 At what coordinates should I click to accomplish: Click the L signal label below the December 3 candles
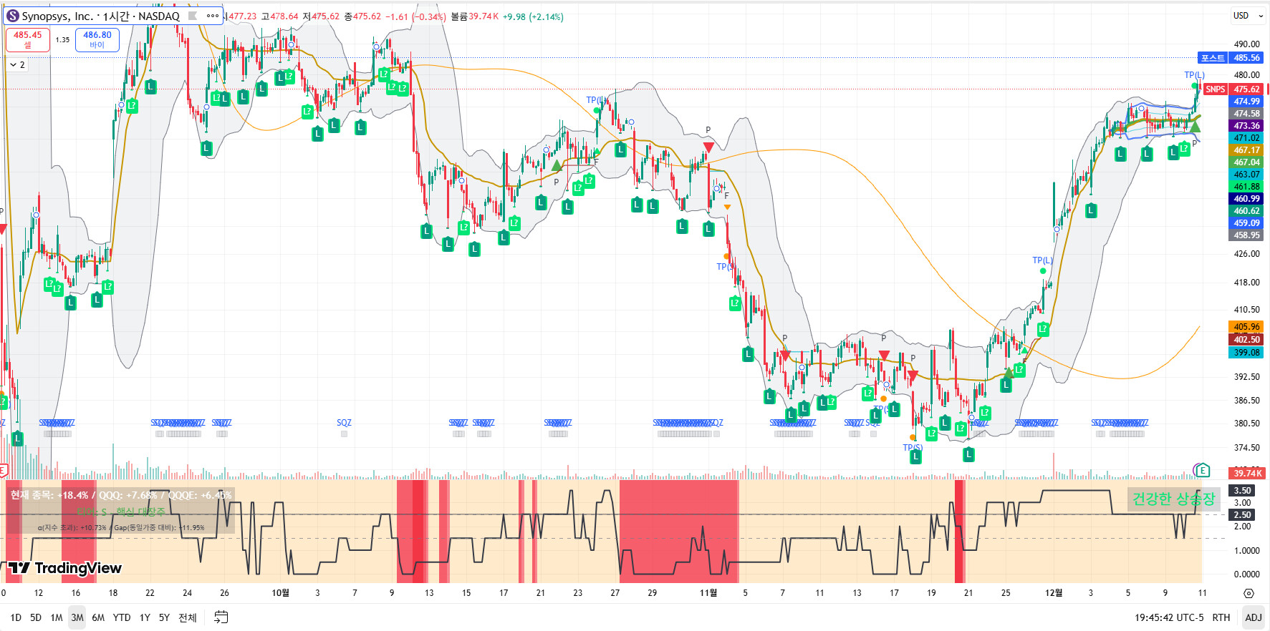click(1091, 210)
